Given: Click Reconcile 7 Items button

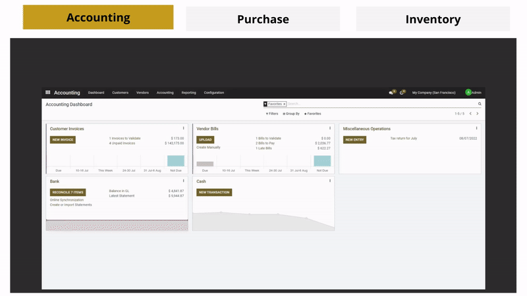Looking at the screenshot, I should click(68, 192).
